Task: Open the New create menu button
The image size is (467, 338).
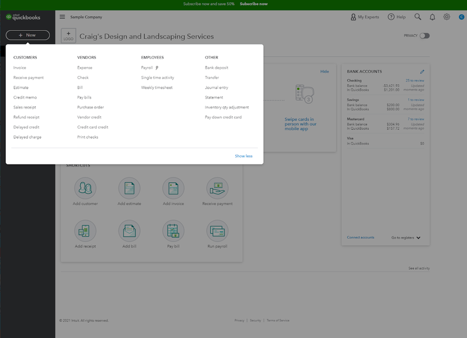Action: (27, 35)
